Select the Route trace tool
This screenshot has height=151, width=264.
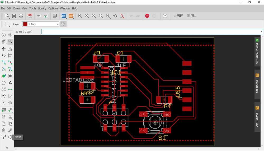click(3, 62)
